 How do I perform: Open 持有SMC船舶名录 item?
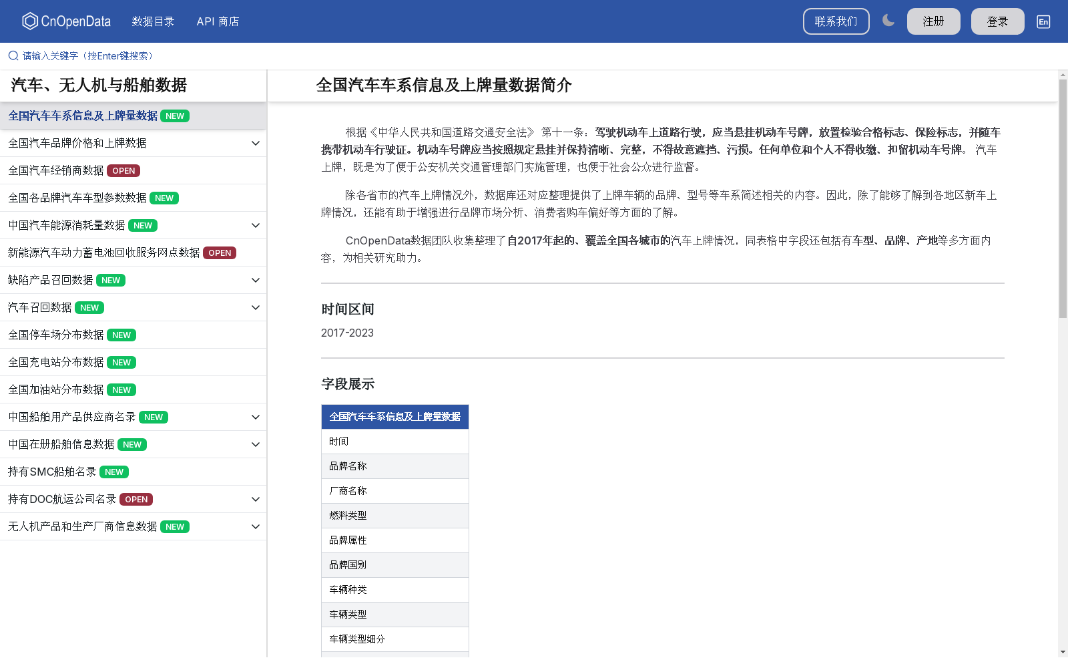(x=133, y=472)
